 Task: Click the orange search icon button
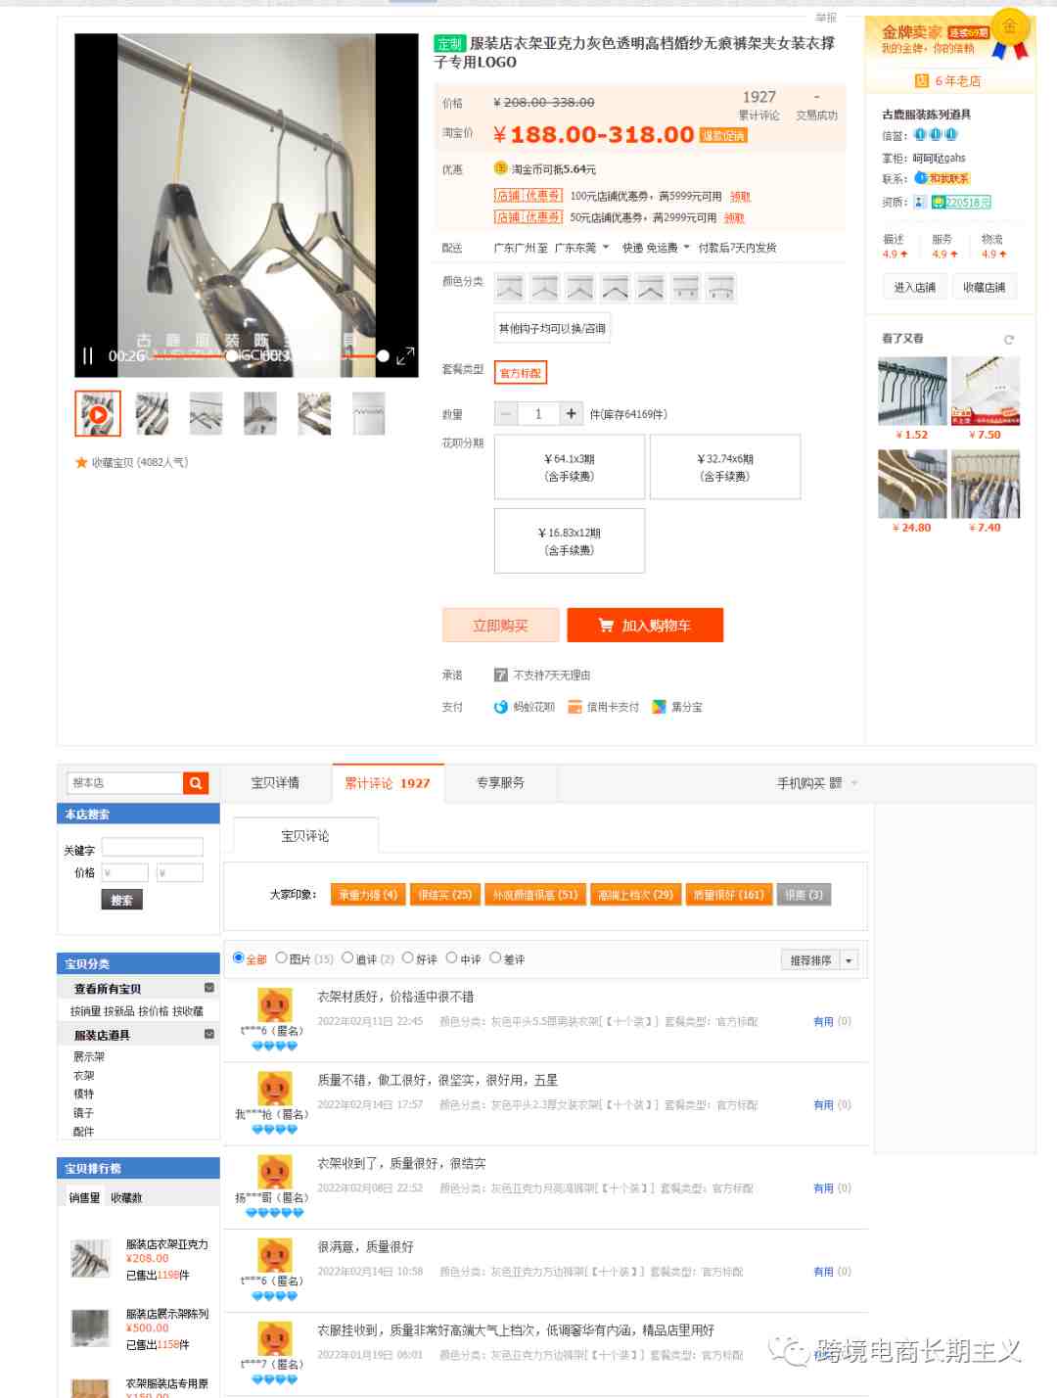pyautogui.click(x=196, y=783)
